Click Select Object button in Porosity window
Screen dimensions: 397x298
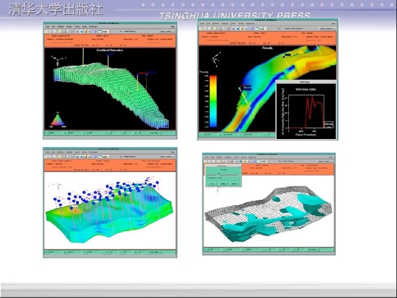pos(327,28)
